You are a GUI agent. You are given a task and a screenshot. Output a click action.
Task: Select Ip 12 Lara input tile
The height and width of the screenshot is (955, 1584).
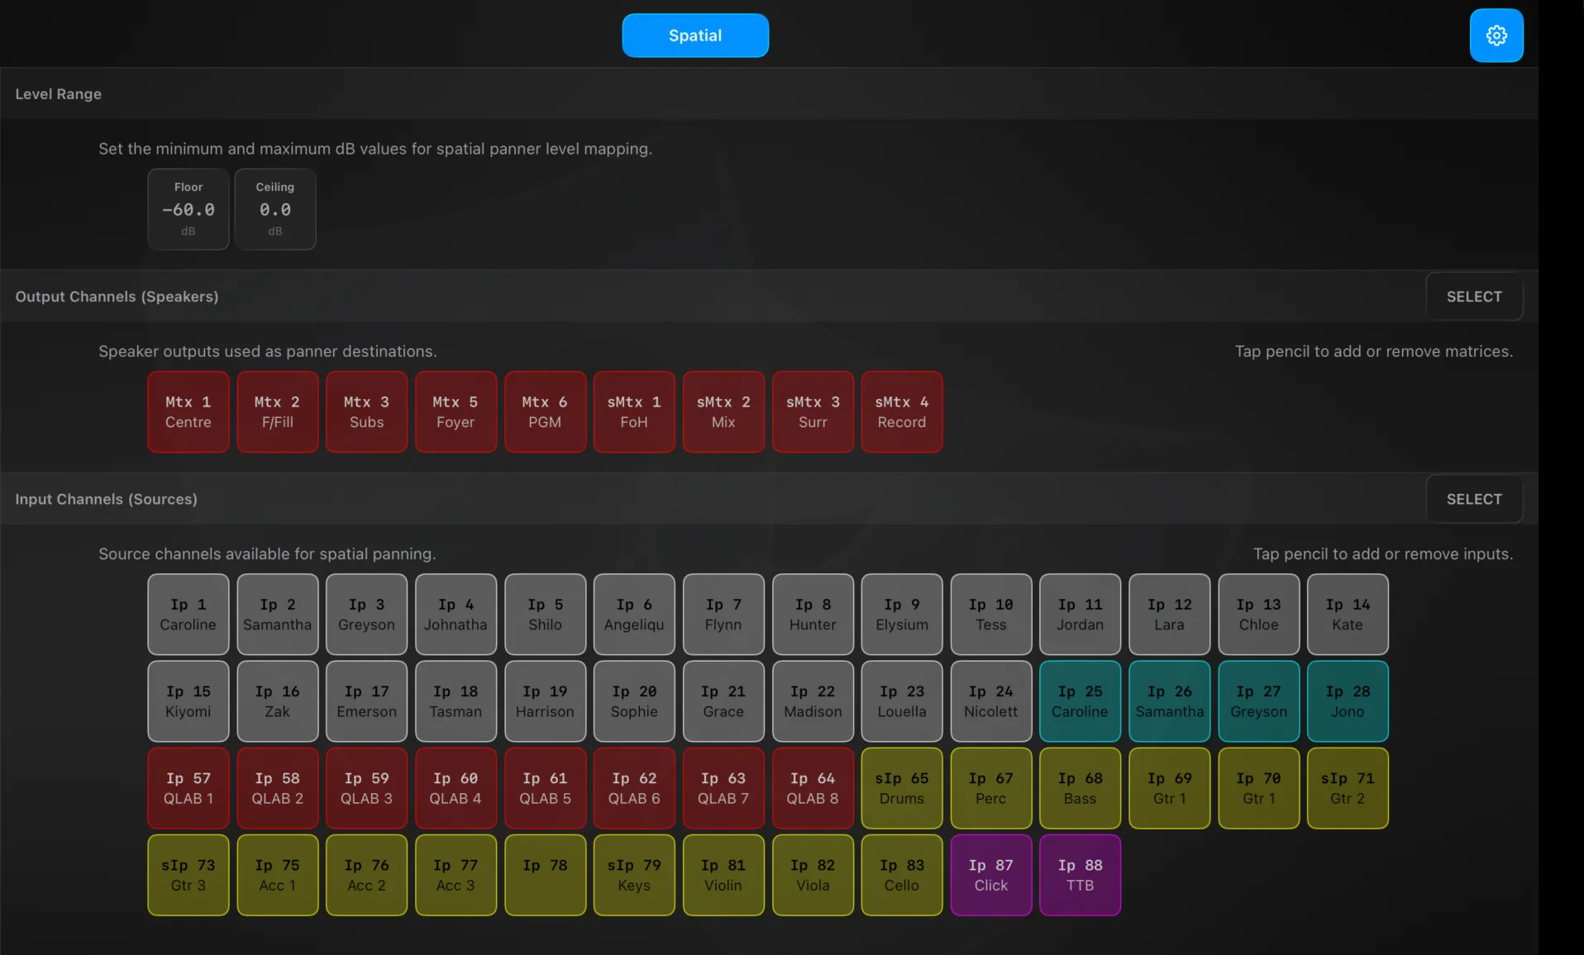1170,615
